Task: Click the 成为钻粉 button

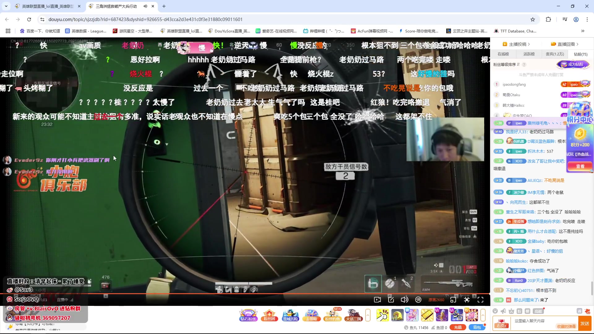Action: pos(573,64)
